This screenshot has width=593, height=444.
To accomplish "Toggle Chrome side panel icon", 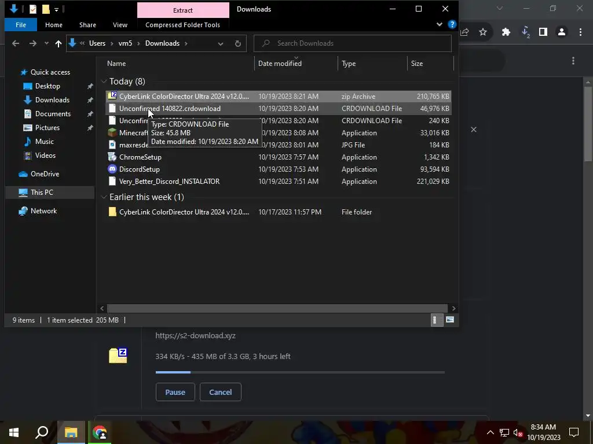I will click(x=543, y=32).
